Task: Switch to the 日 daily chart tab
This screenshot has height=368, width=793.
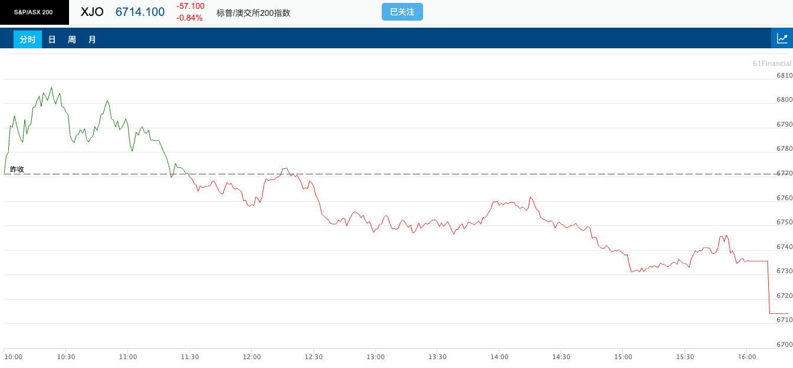Action: coord(52,39)
